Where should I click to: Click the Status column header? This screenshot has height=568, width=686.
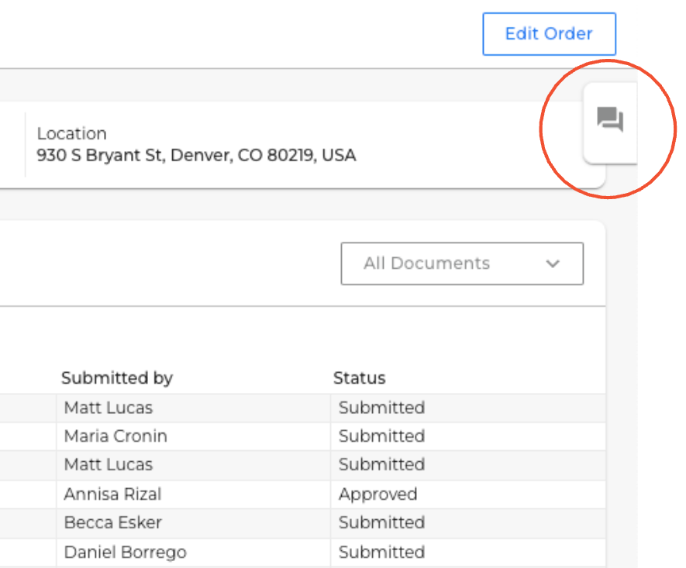[359, 378]
